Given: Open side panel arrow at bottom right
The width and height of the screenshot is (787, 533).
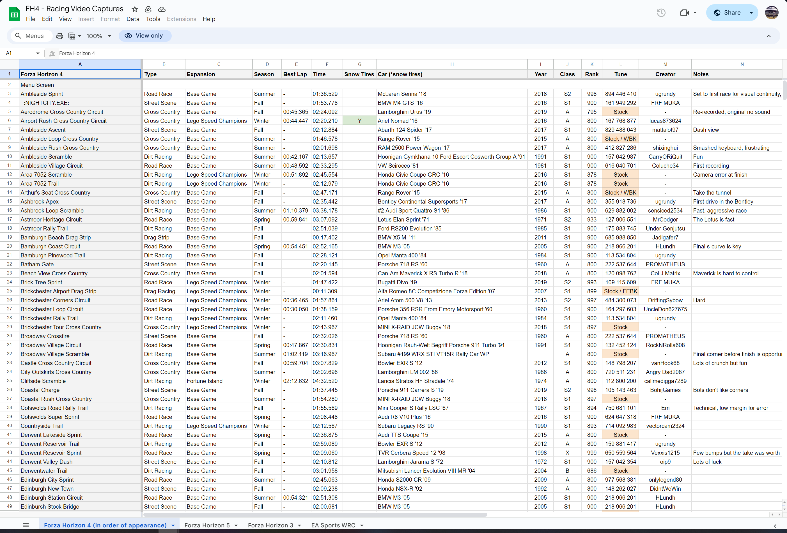Looking at the screenshot, I should click(x=775, y=526).
